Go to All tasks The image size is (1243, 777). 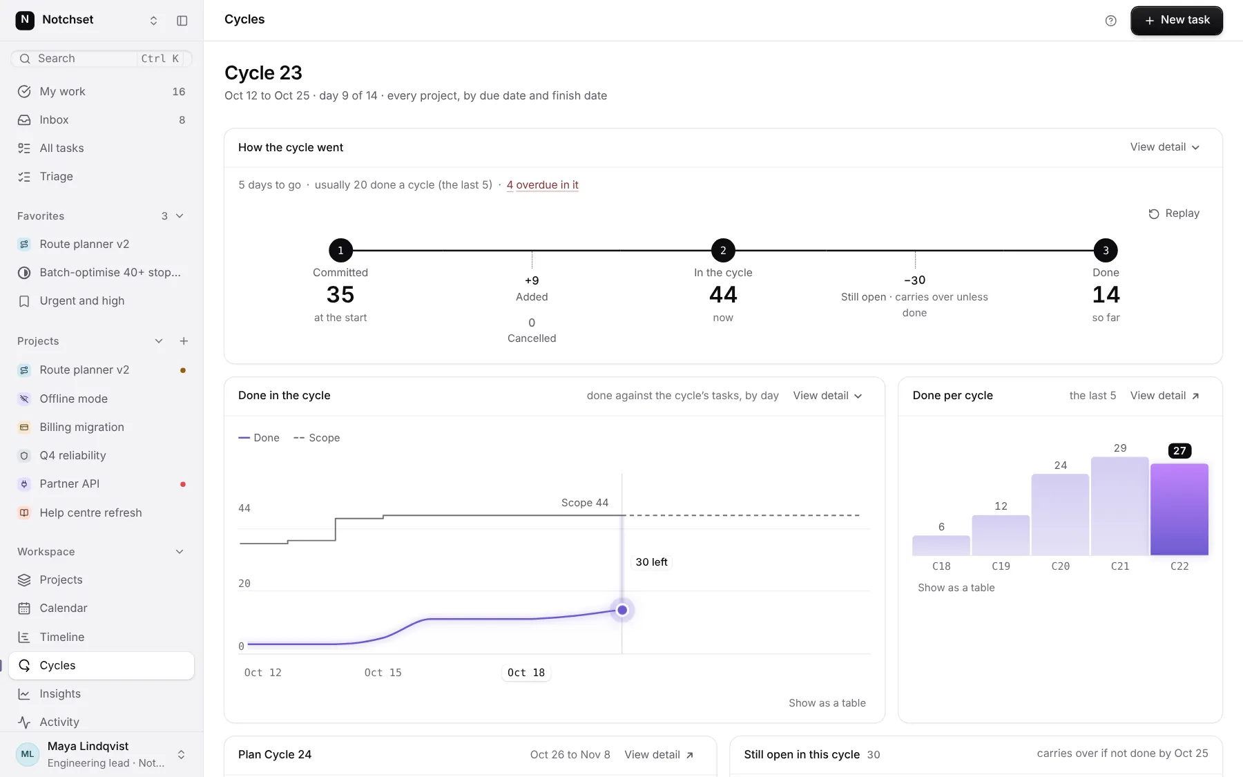(x=102, y=148)
